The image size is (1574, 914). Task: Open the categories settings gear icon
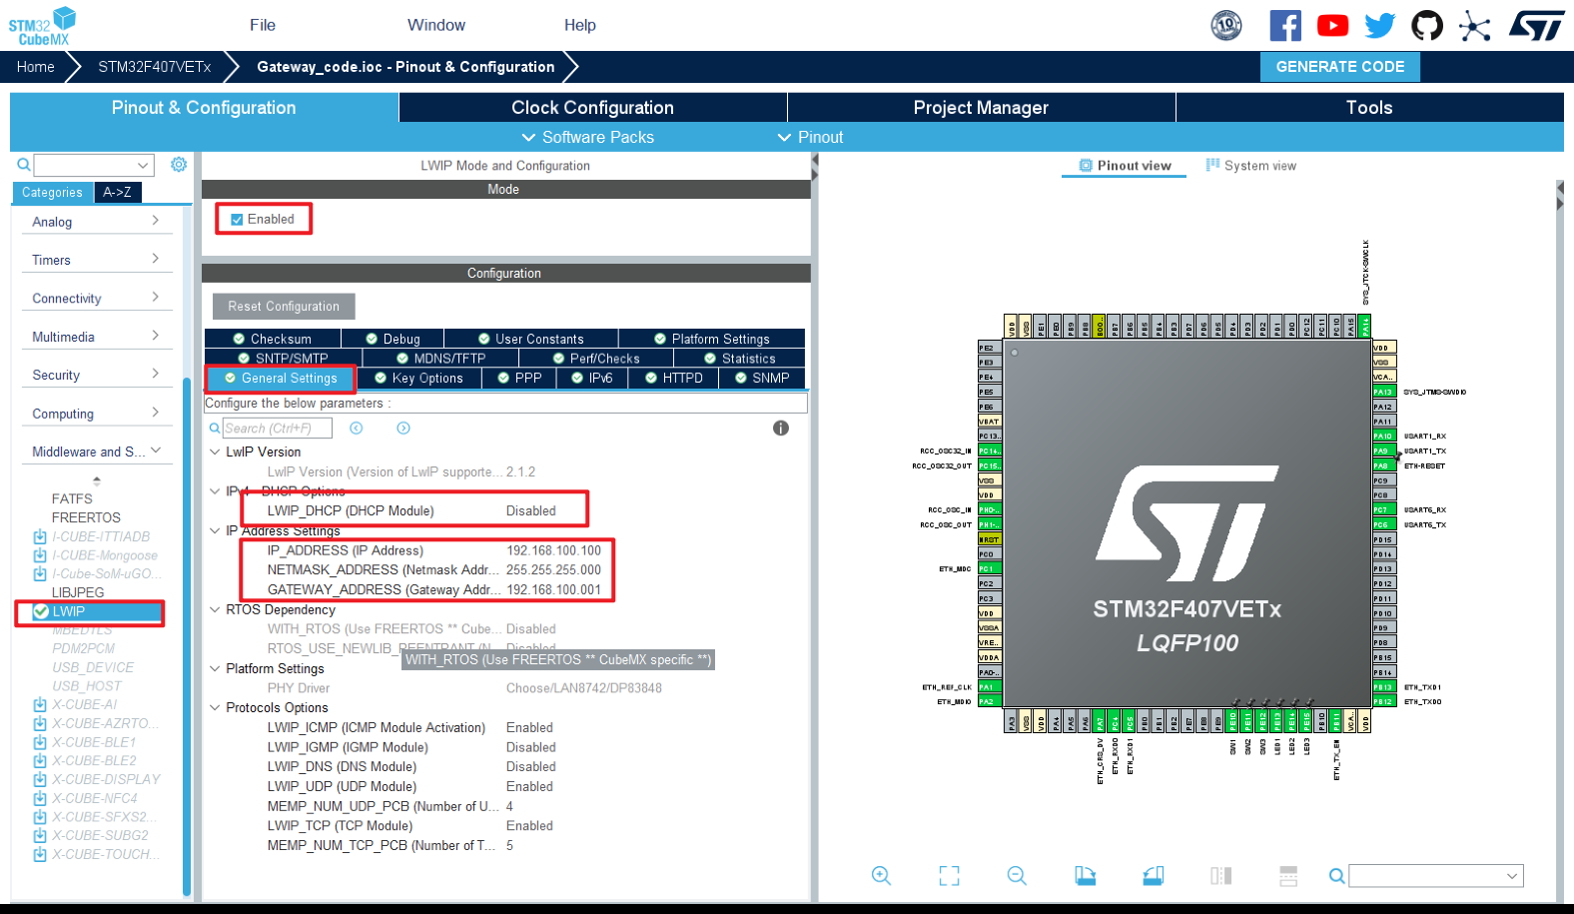click(x=179, y=164)
